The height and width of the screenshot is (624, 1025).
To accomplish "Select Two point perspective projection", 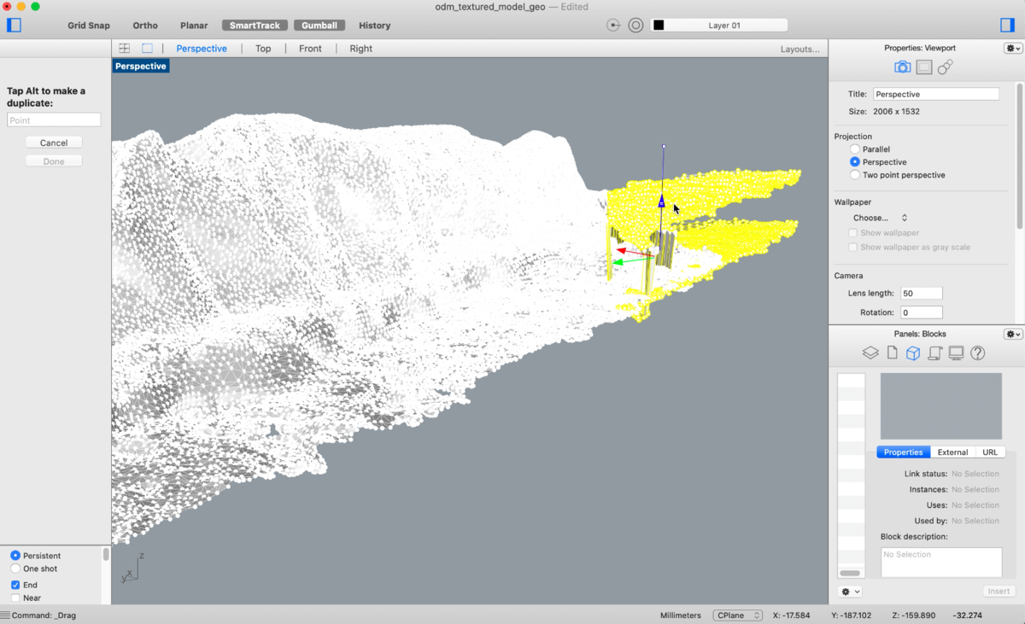I will 855,175.
